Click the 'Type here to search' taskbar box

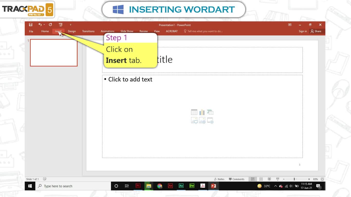point(73,186)
